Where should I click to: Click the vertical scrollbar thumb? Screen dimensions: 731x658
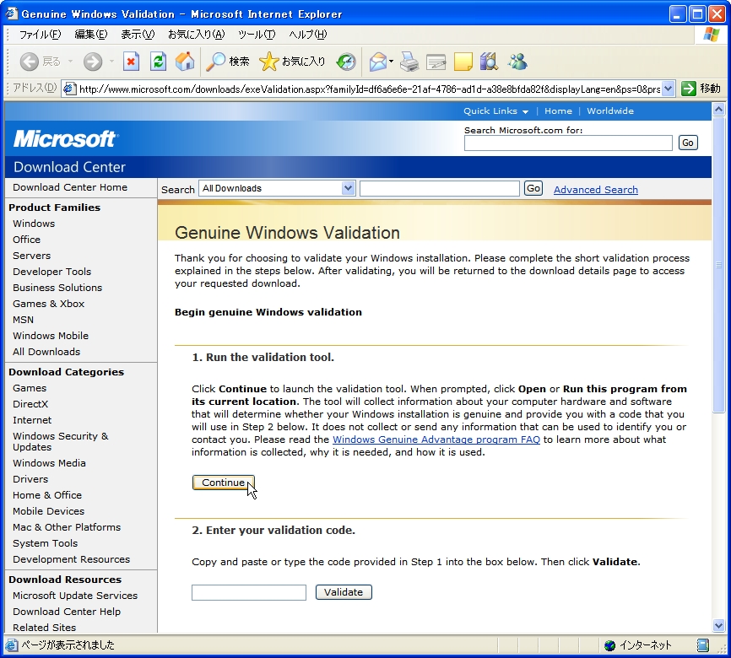[719, 265]
